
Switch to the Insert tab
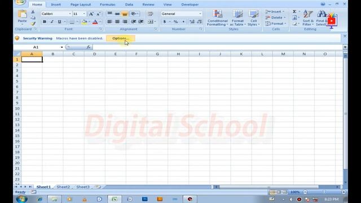[56, 5]
